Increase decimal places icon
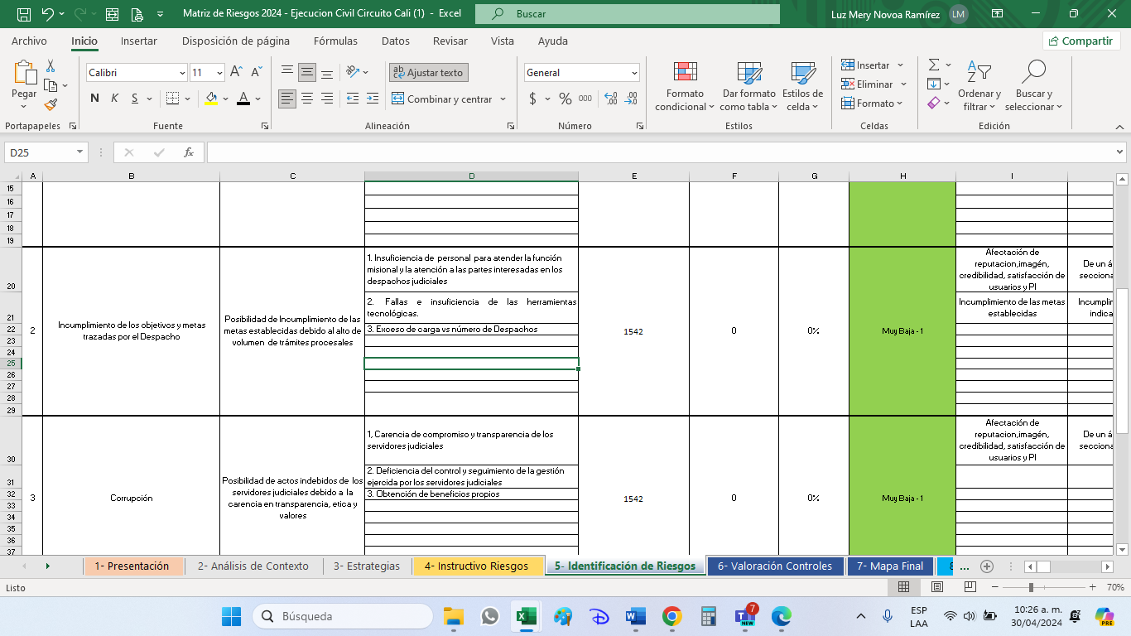Image resolution: width=1131 pixels, height=636 pixels. pyautogui.click(x=611, y=99)
